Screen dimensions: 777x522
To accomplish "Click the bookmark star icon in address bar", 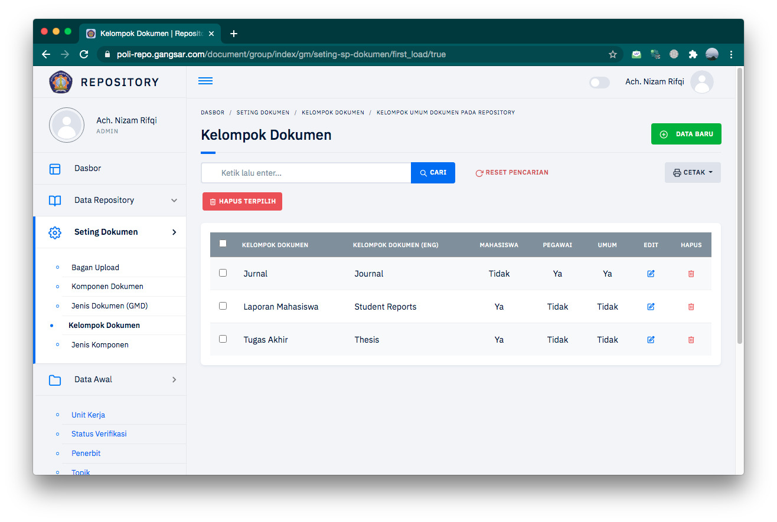I will [x=613, y=54].
